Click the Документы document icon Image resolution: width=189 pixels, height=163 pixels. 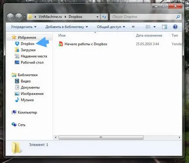[17, 87]
